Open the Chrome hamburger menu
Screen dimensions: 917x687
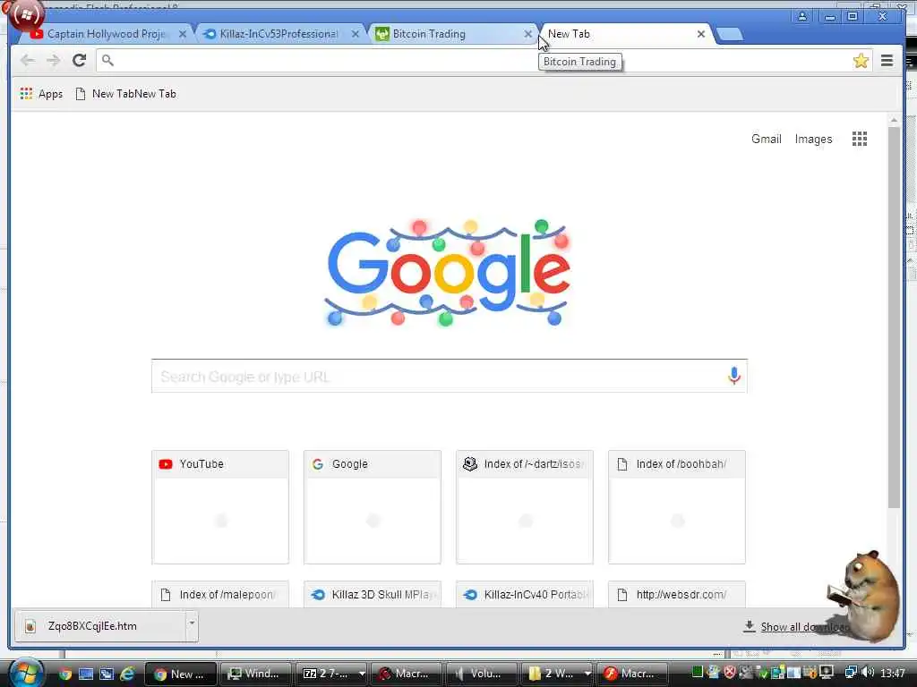tap(887, 60)
